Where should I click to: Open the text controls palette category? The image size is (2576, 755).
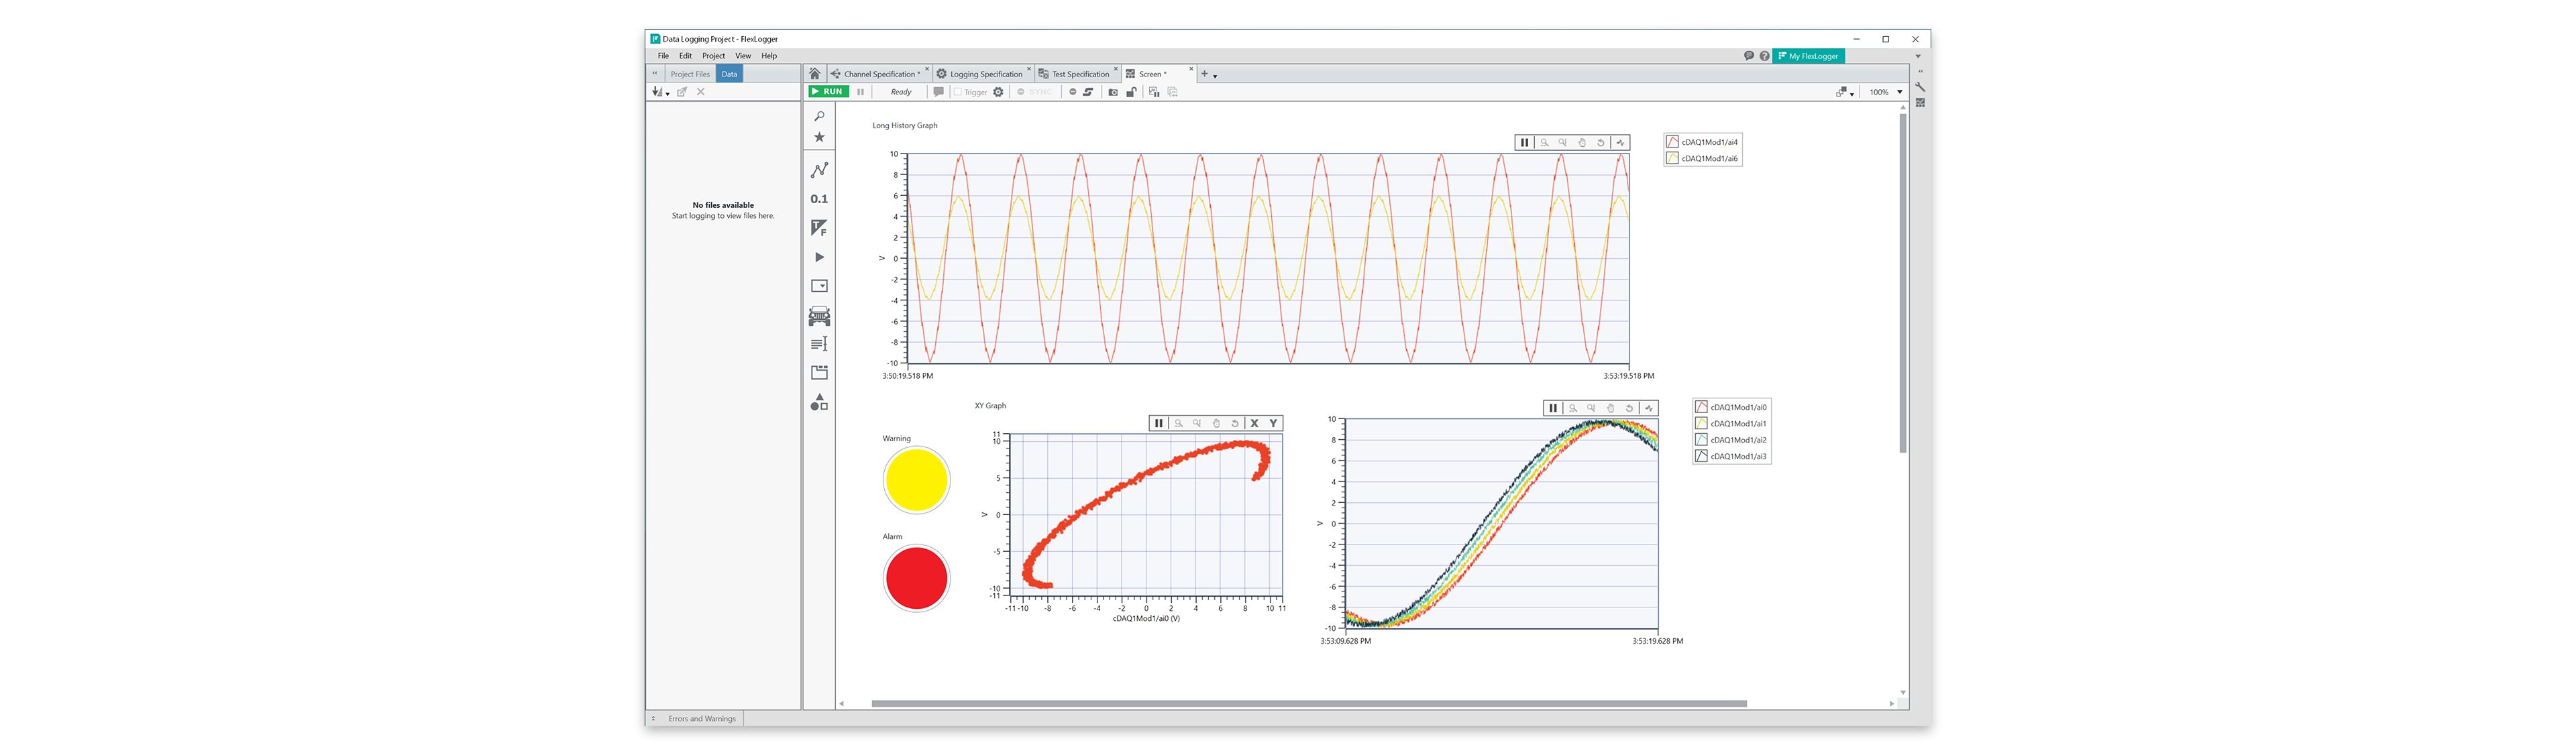coord(819,344)
